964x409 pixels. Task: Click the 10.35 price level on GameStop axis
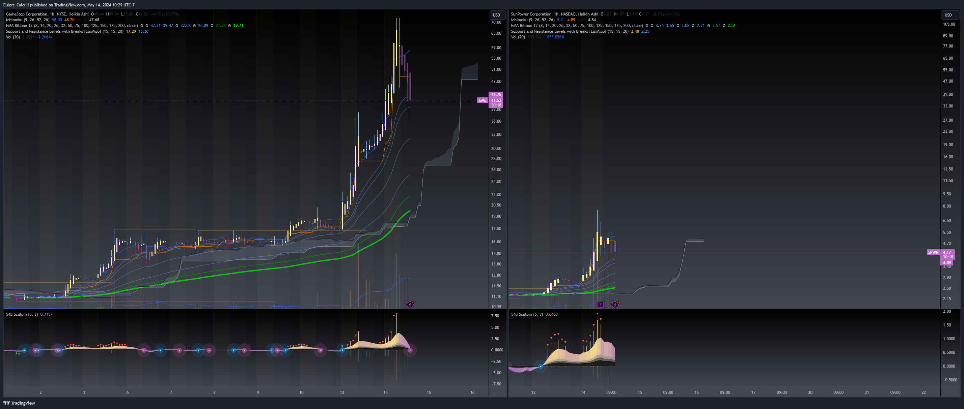coord(496,307)
